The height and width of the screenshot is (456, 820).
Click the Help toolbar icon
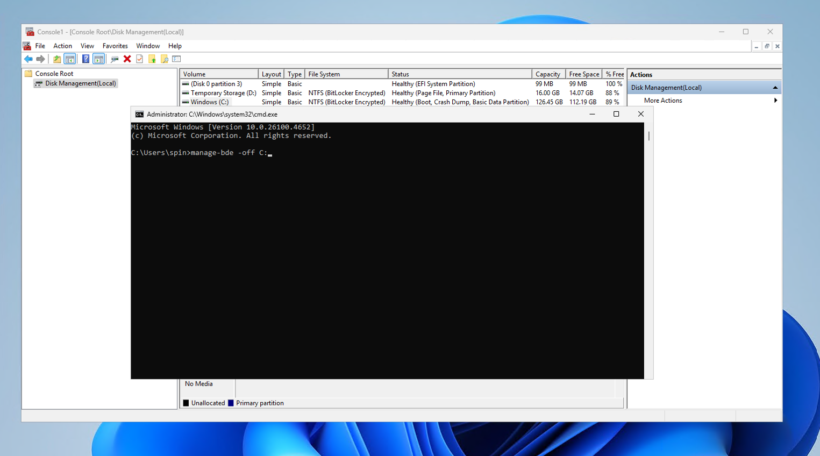click(x=86, y=59)
